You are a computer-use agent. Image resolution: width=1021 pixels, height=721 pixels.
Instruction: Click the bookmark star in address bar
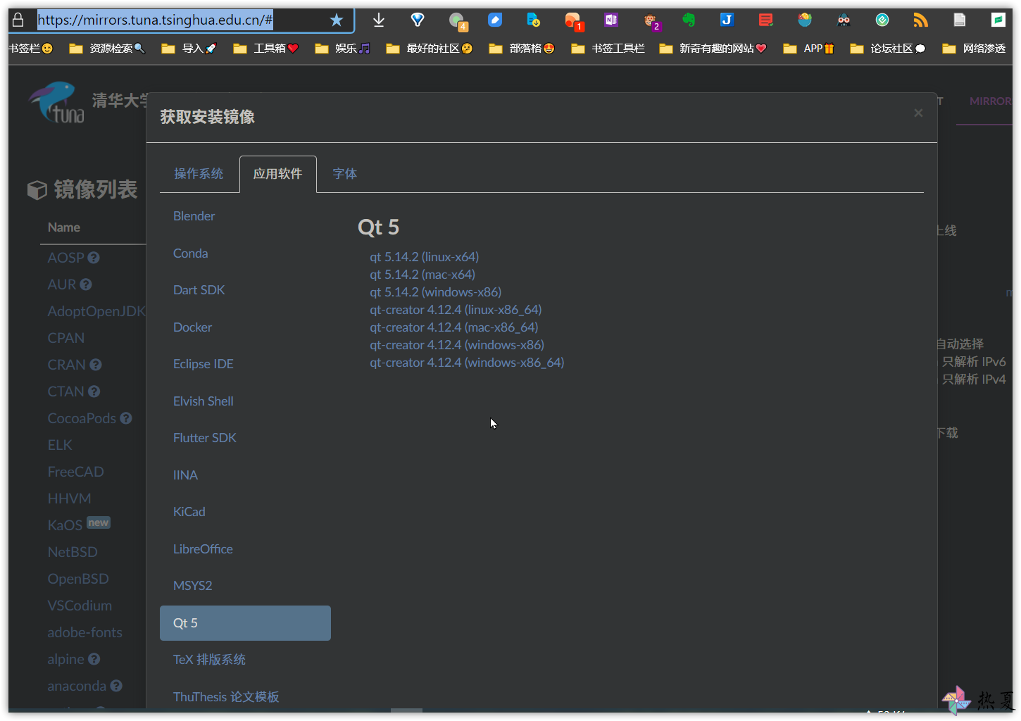[337, 20]
